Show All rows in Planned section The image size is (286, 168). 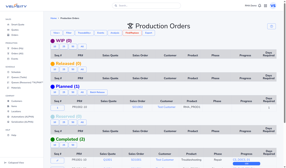coord(82,92)
